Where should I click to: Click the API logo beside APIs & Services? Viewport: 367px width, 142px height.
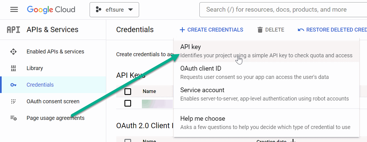click(x=14, y=30)
